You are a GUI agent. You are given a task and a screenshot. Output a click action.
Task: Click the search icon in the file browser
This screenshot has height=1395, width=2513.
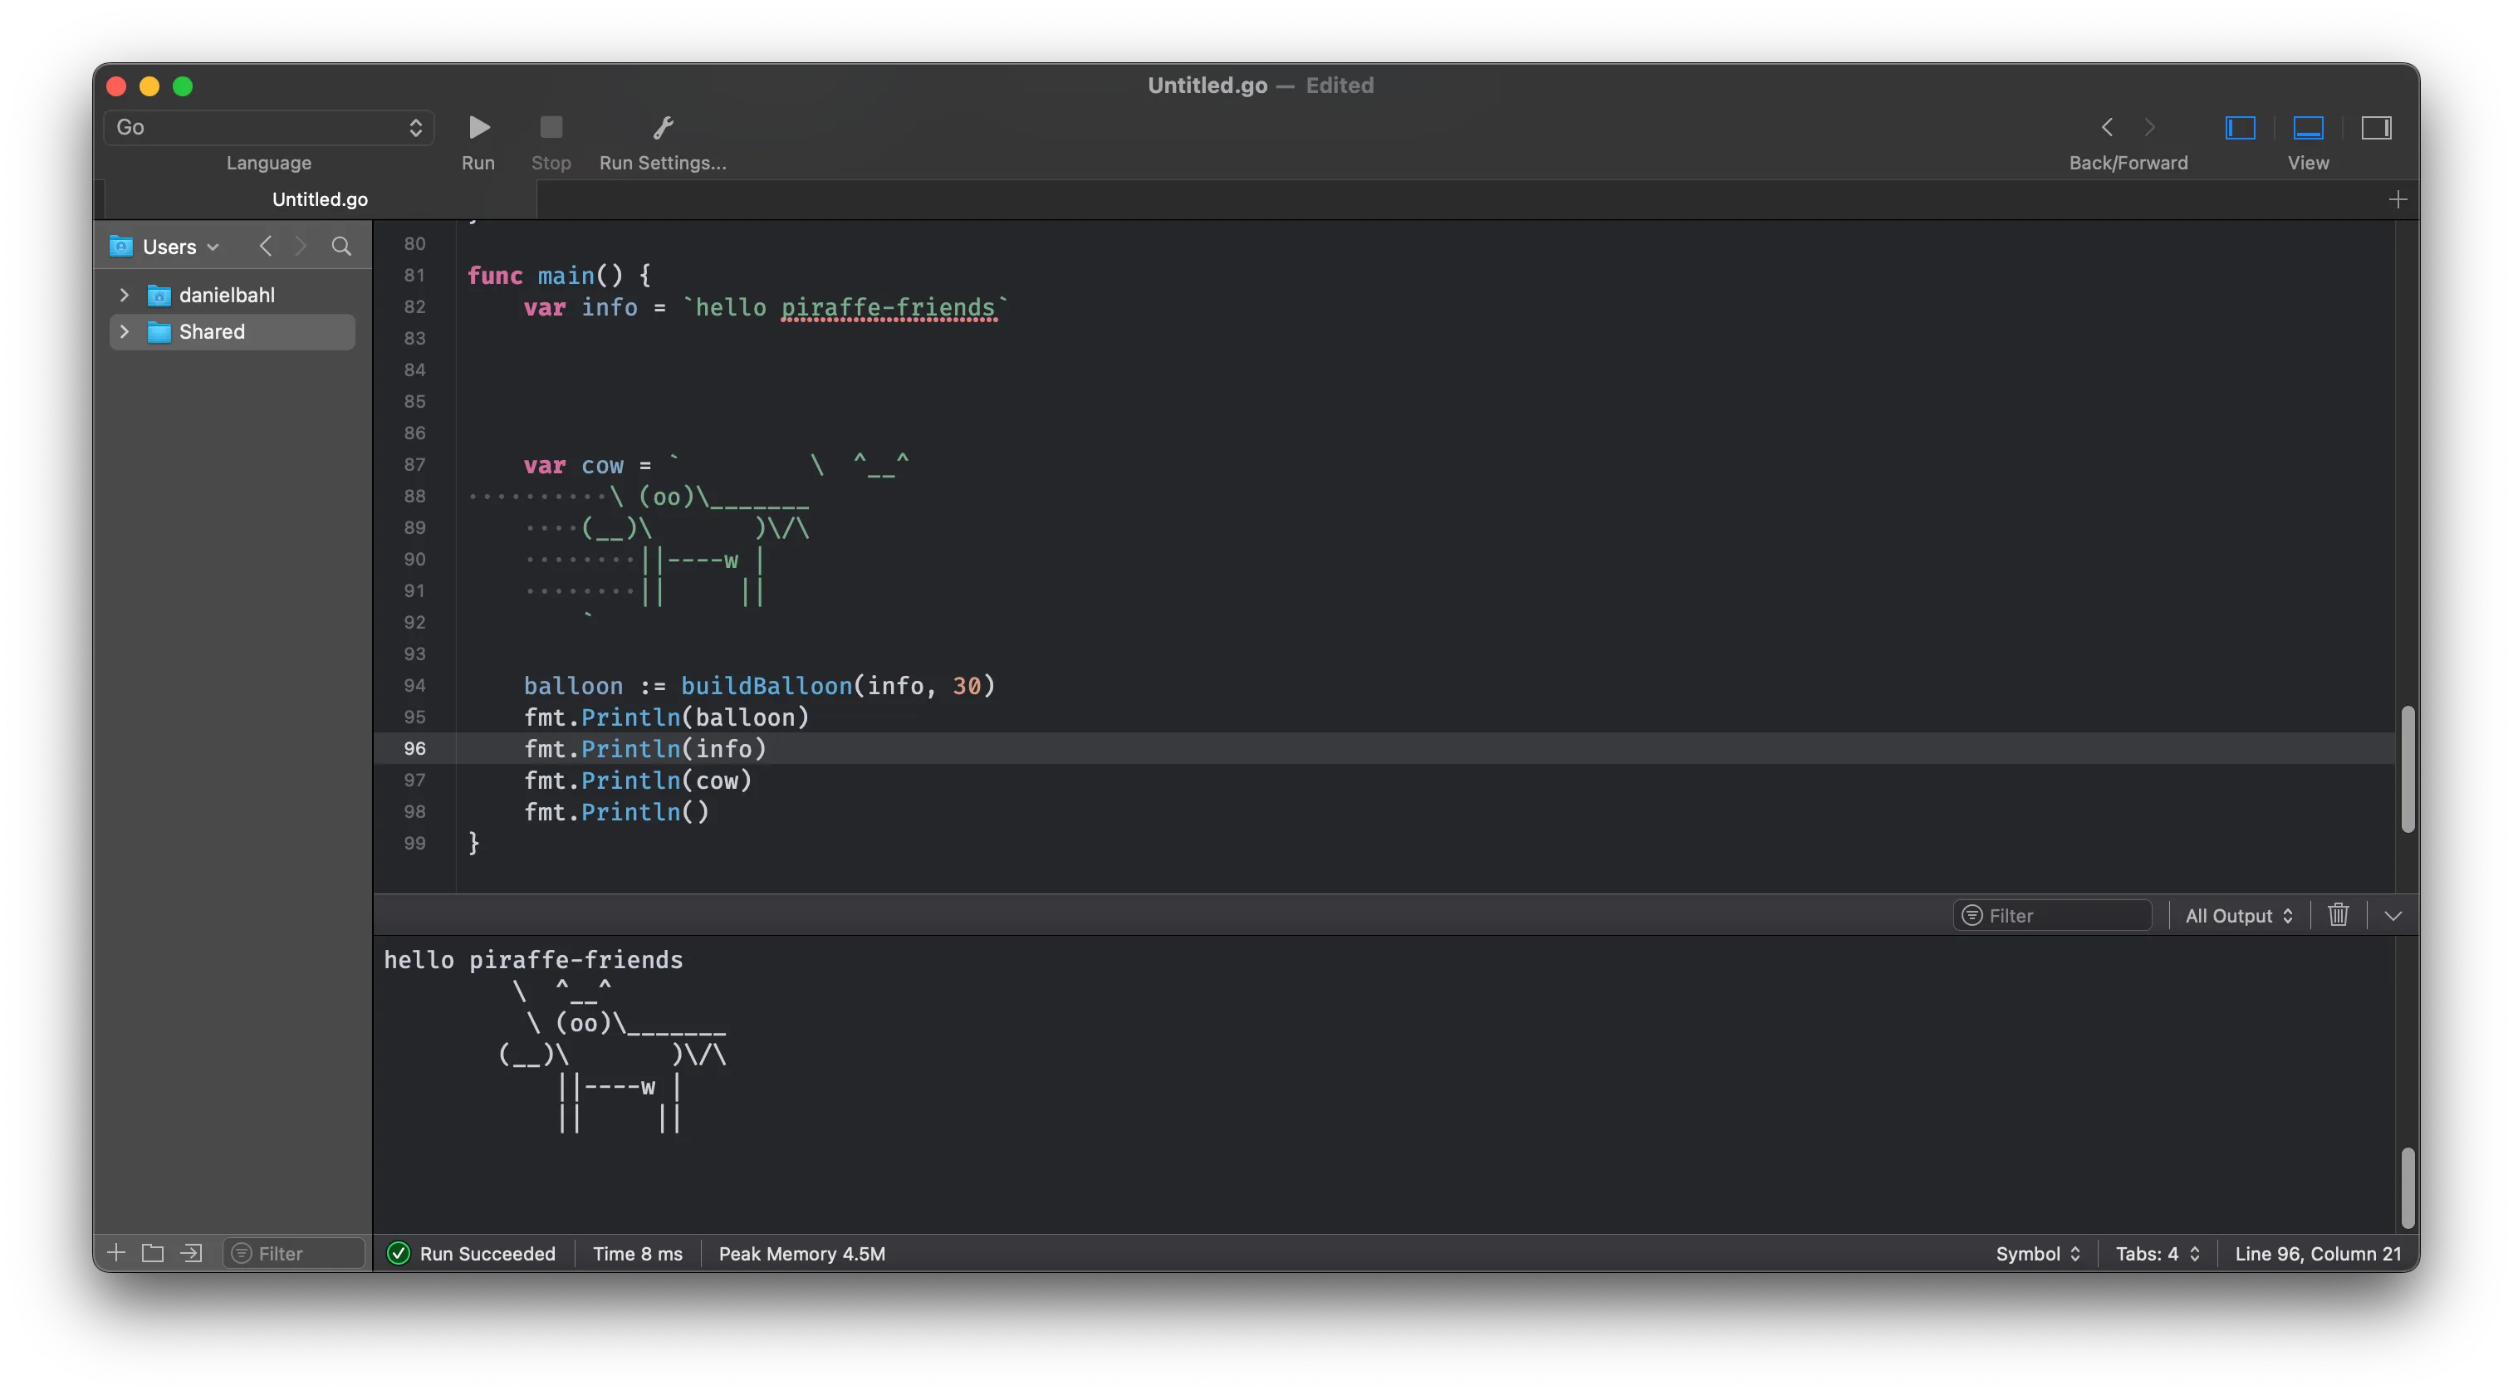pyautogui.click(x=340, y=246)
